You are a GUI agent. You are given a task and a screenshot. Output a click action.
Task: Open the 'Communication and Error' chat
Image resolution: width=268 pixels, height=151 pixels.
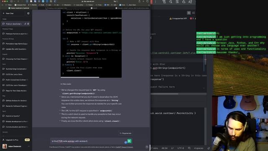click(x=16, y=127)
